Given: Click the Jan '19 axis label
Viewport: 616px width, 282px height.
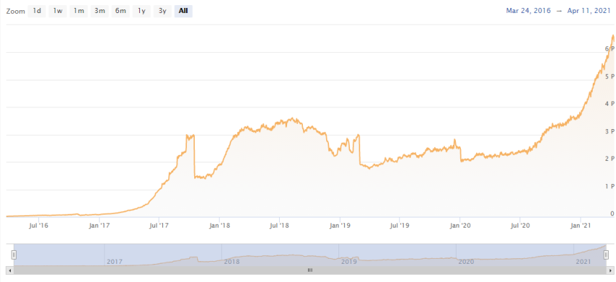Looking at the screenshot, I should pos(340,225).
